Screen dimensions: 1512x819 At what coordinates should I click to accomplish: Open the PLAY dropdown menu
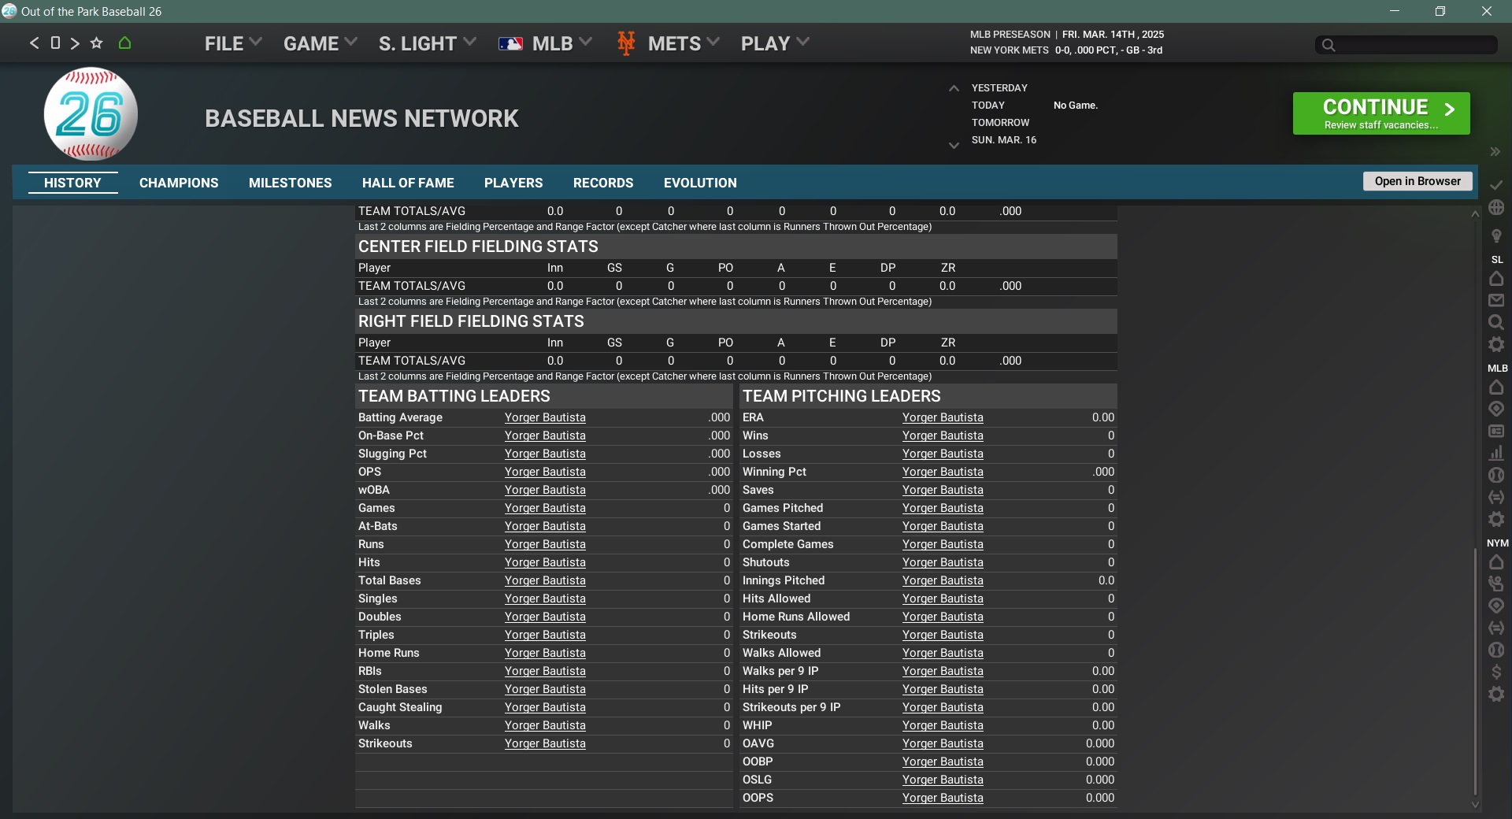[774, 43]
